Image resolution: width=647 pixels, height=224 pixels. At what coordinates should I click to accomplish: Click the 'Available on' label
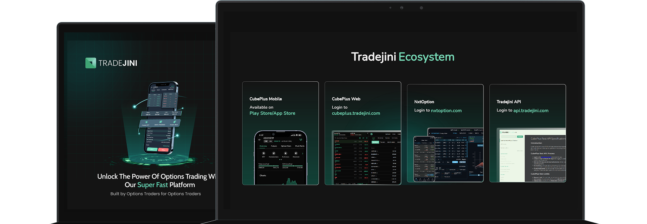pos(261,108)
